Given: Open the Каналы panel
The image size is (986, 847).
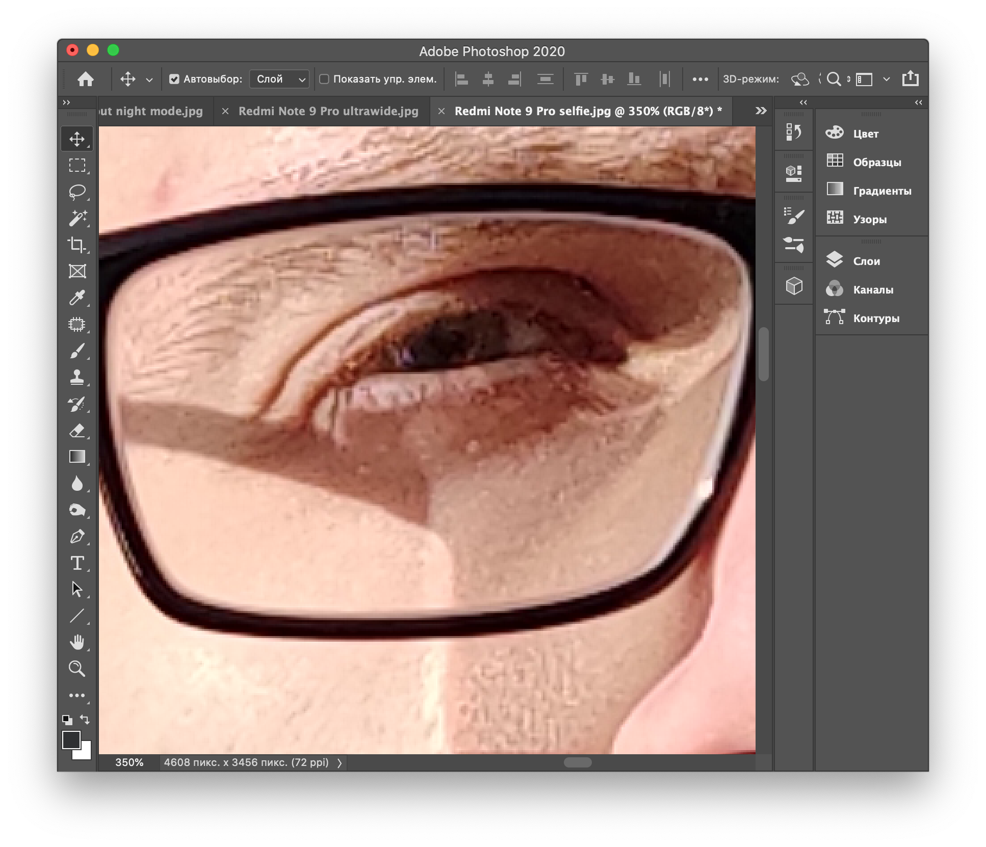Looking at the screenshot, I should click(x=873, y=289).
